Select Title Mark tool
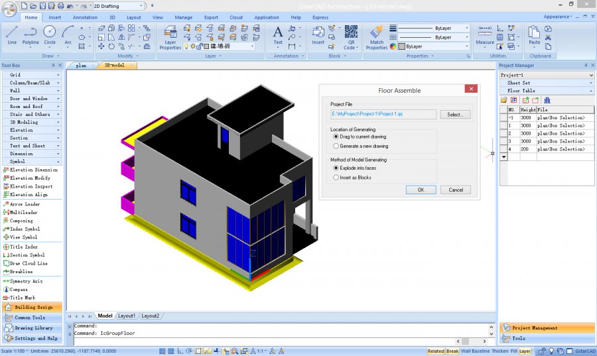Screen dimensions: 597x356 pos(19,298)
